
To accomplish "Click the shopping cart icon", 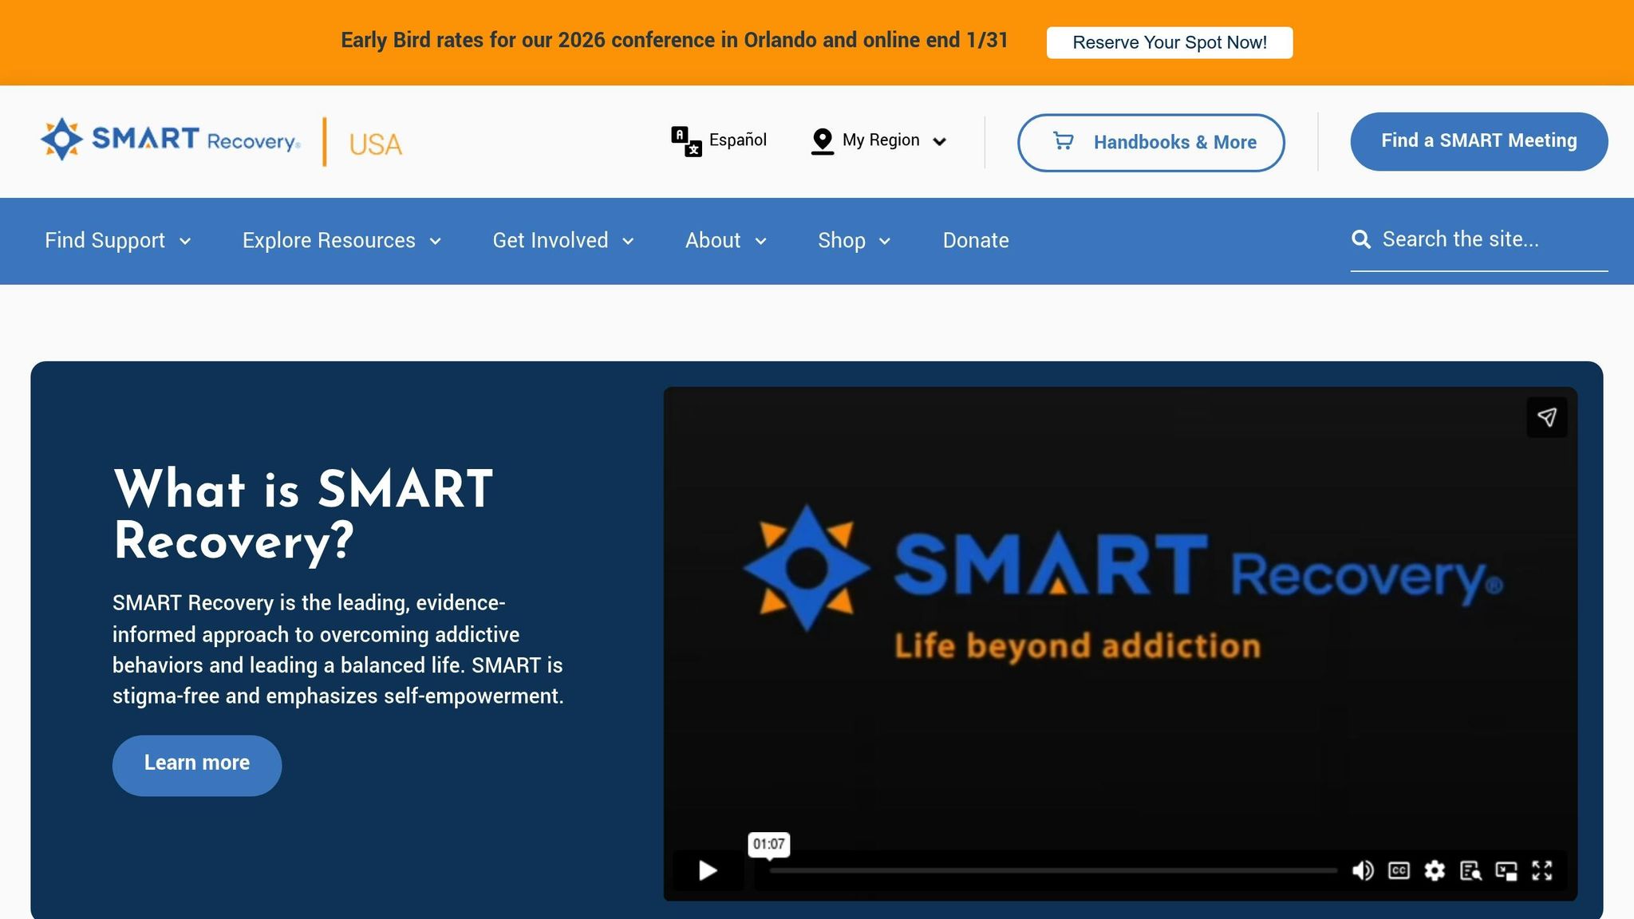I will [x=1063, y=141].
